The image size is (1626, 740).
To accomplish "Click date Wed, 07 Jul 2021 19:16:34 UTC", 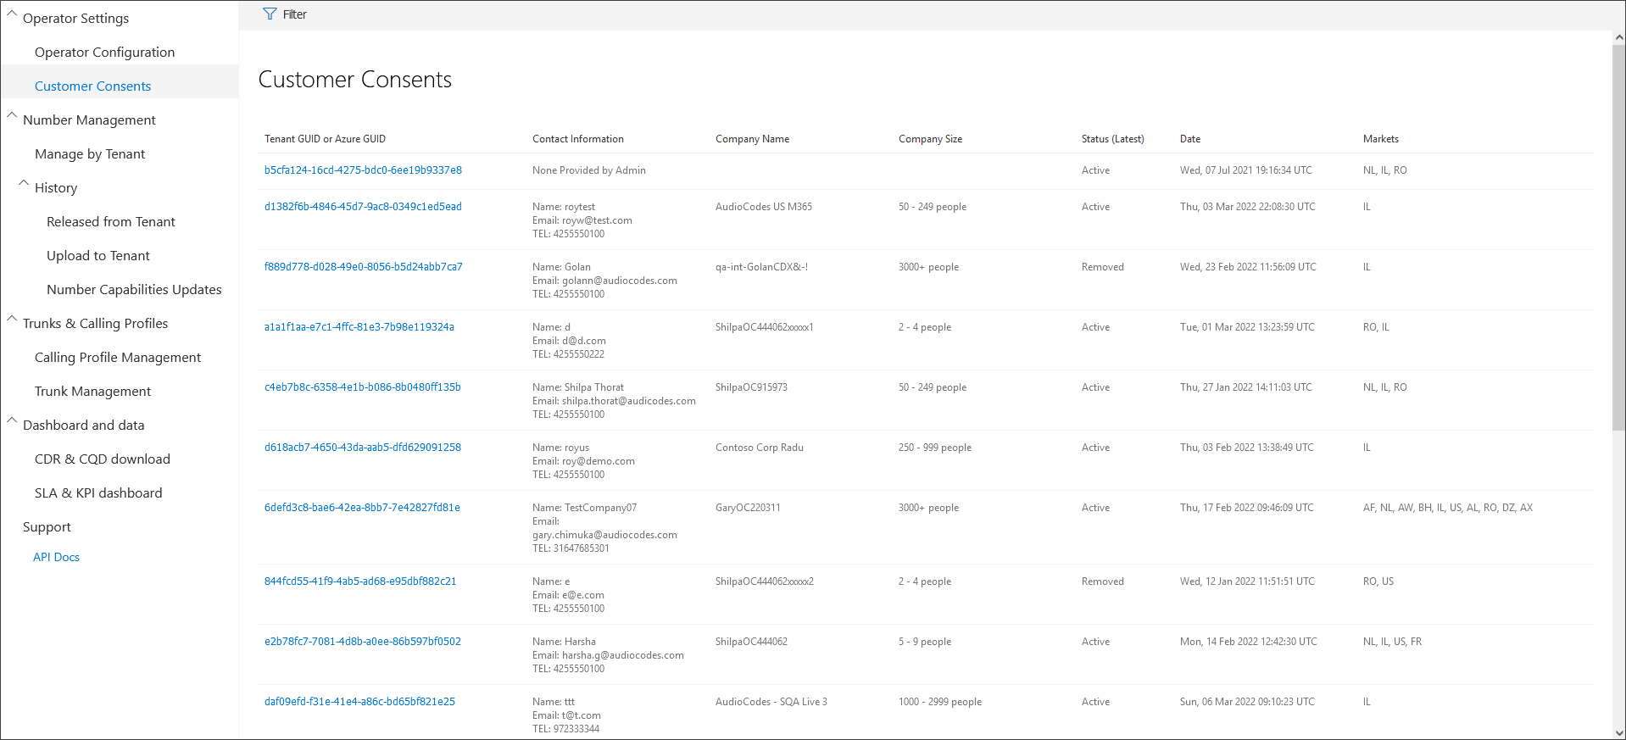I will click(1246, 170).
